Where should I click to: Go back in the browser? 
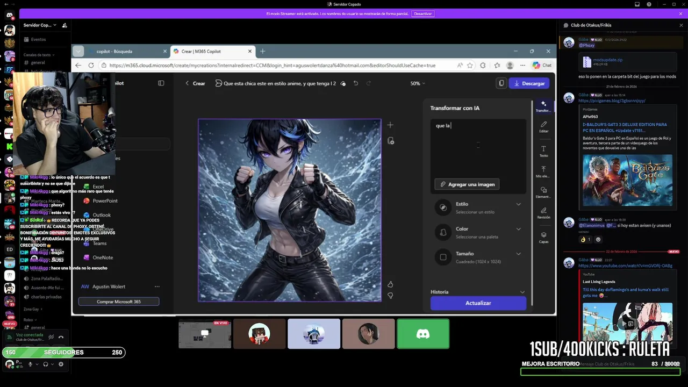78,65
